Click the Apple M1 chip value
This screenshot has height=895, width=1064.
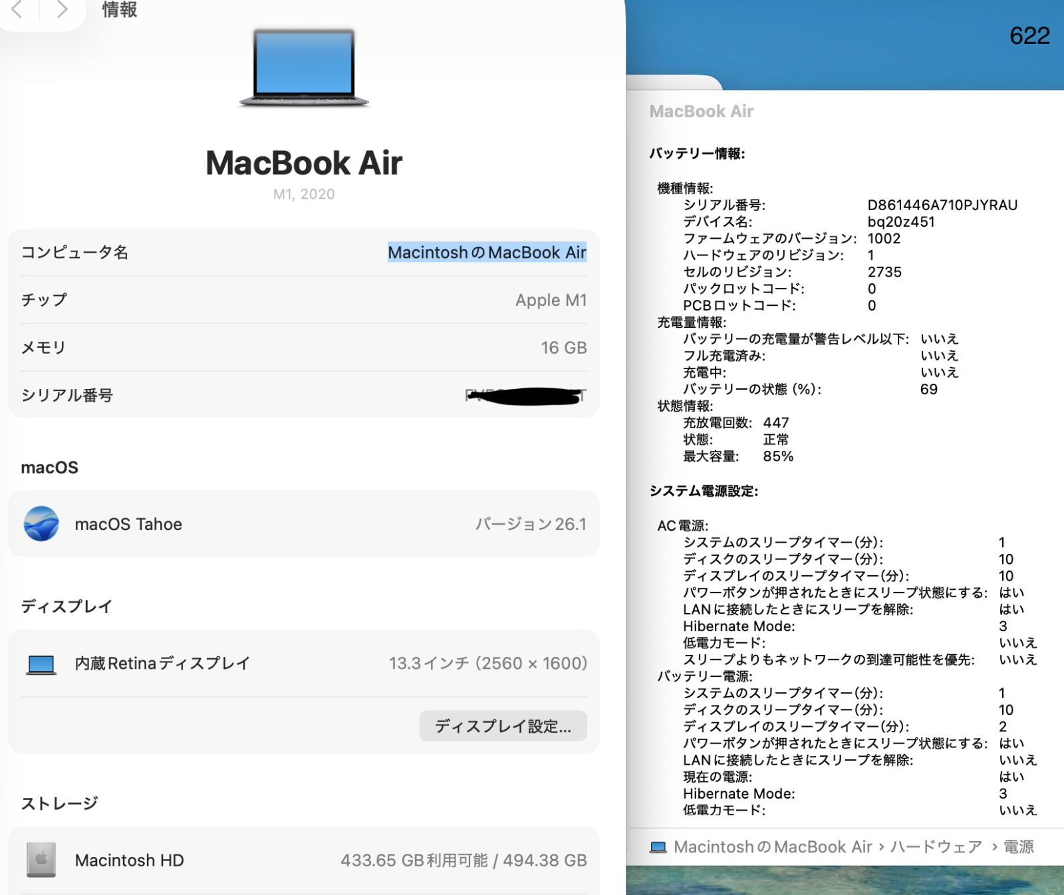(x=551, y=301)
